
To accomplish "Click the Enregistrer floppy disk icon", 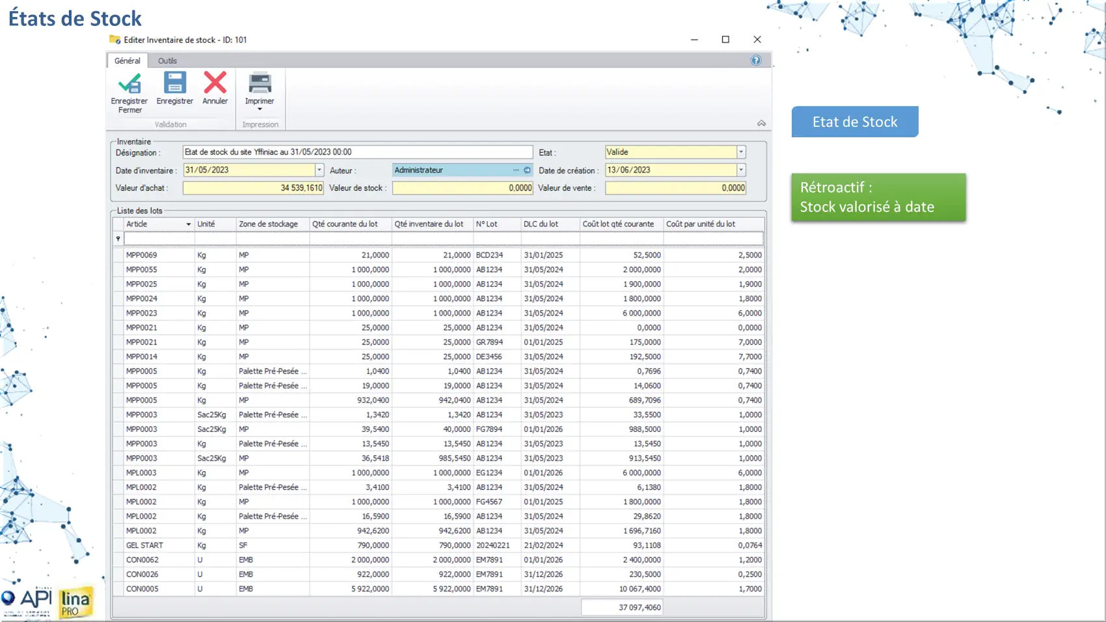I will pos(174,83).
